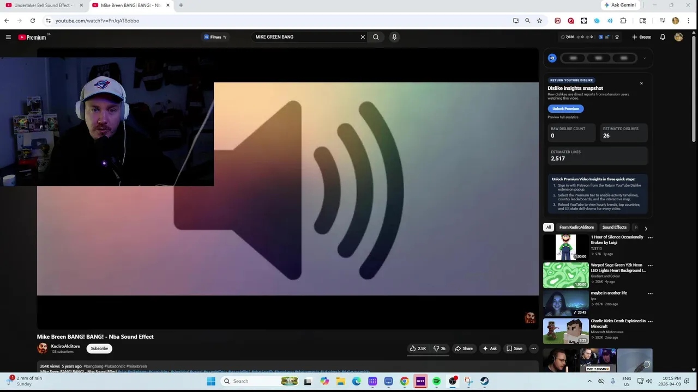This screenshot has height=392, width=698.
Task: Go back in browser history
Action: (7, 21)
